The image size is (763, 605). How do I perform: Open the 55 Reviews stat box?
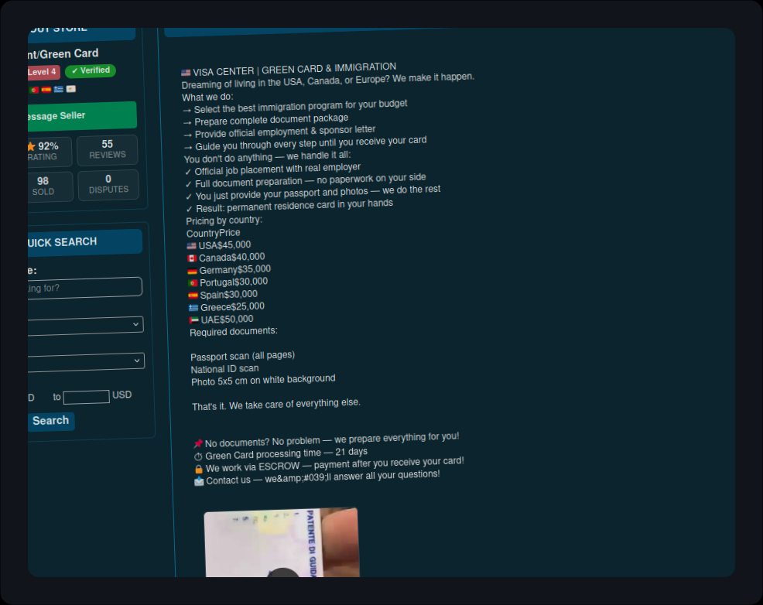(x=107, y=149)
